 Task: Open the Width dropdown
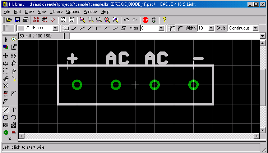tap(211, 28)
